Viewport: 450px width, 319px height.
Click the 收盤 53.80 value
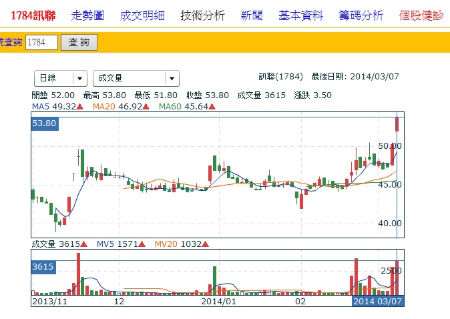[x=208, y=95]
